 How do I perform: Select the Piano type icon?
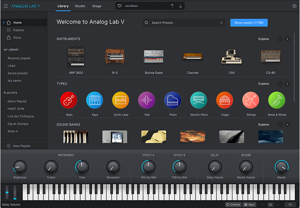click(x=173, y=100)
